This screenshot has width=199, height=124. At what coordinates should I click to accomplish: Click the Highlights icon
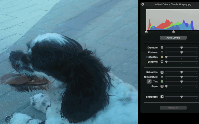click(x=162, y=57)
